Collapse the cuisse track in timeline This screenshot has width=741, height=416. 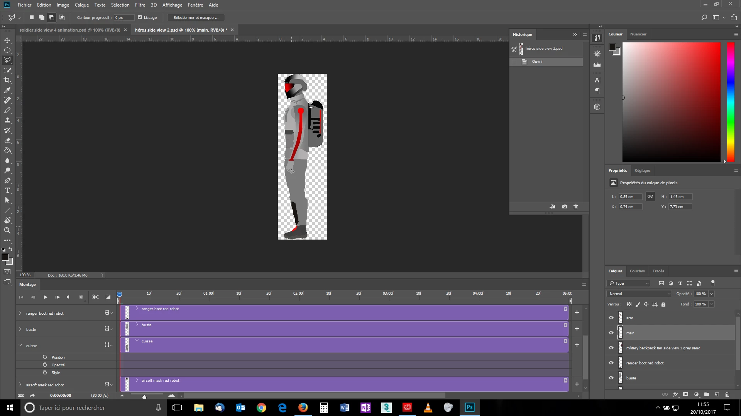pyautogui.click(x=20, y=346)
